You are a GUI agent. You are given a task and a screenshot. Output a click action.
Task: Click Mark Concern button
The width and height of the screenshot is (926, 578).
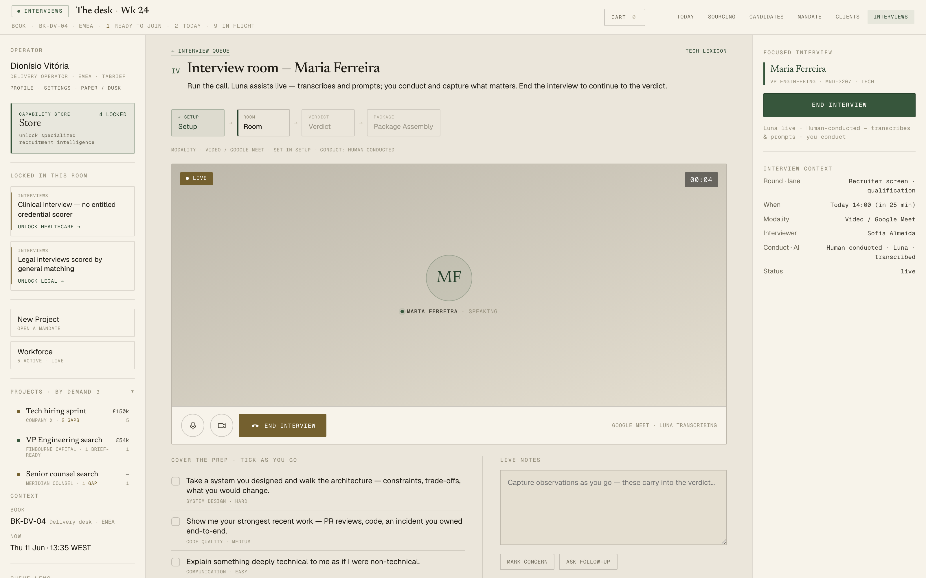[527, 562]
